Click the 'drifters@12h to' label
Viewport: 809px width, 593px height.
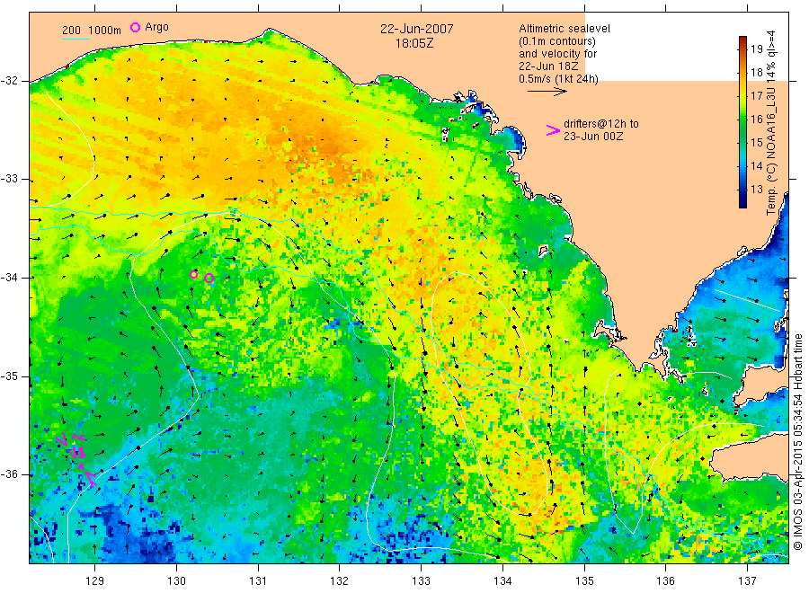tap(601, 124)
